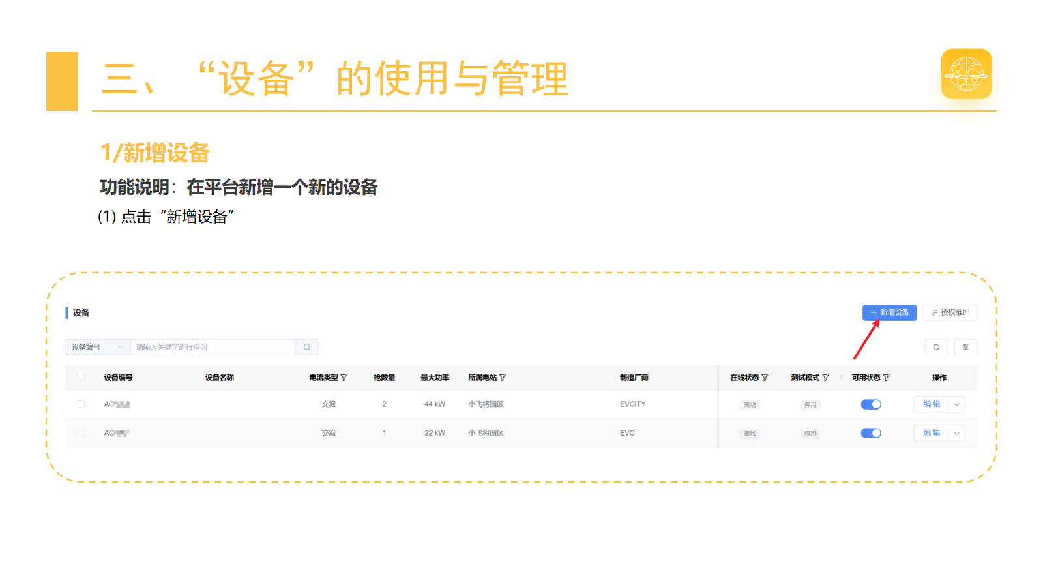Click 小飞将园区 in the 22 kW row
Screen dimensions: 1043x587
[x=486, y=433]
